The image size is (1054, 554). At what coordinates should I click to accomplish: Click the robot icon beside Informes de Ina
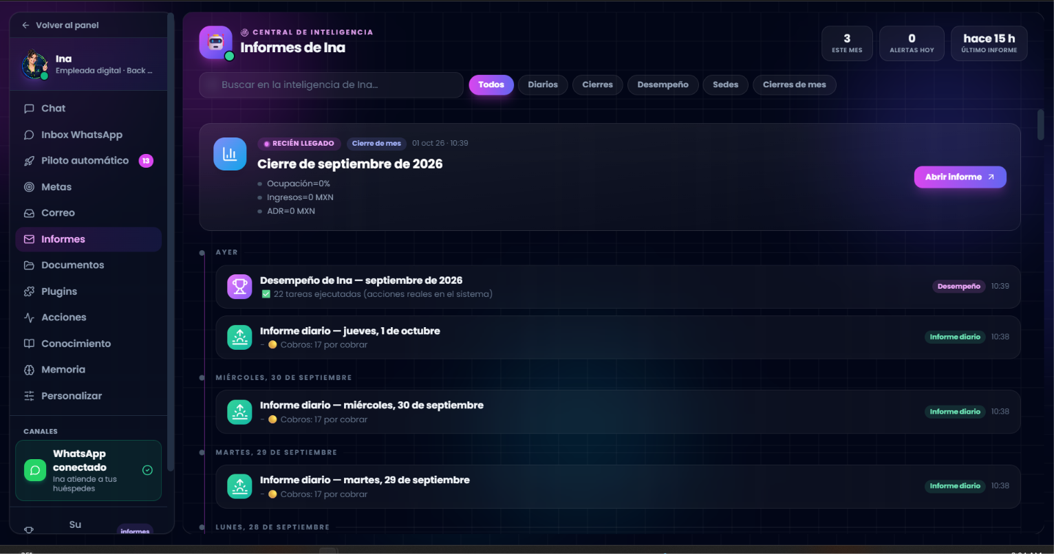tap(216, 43)
